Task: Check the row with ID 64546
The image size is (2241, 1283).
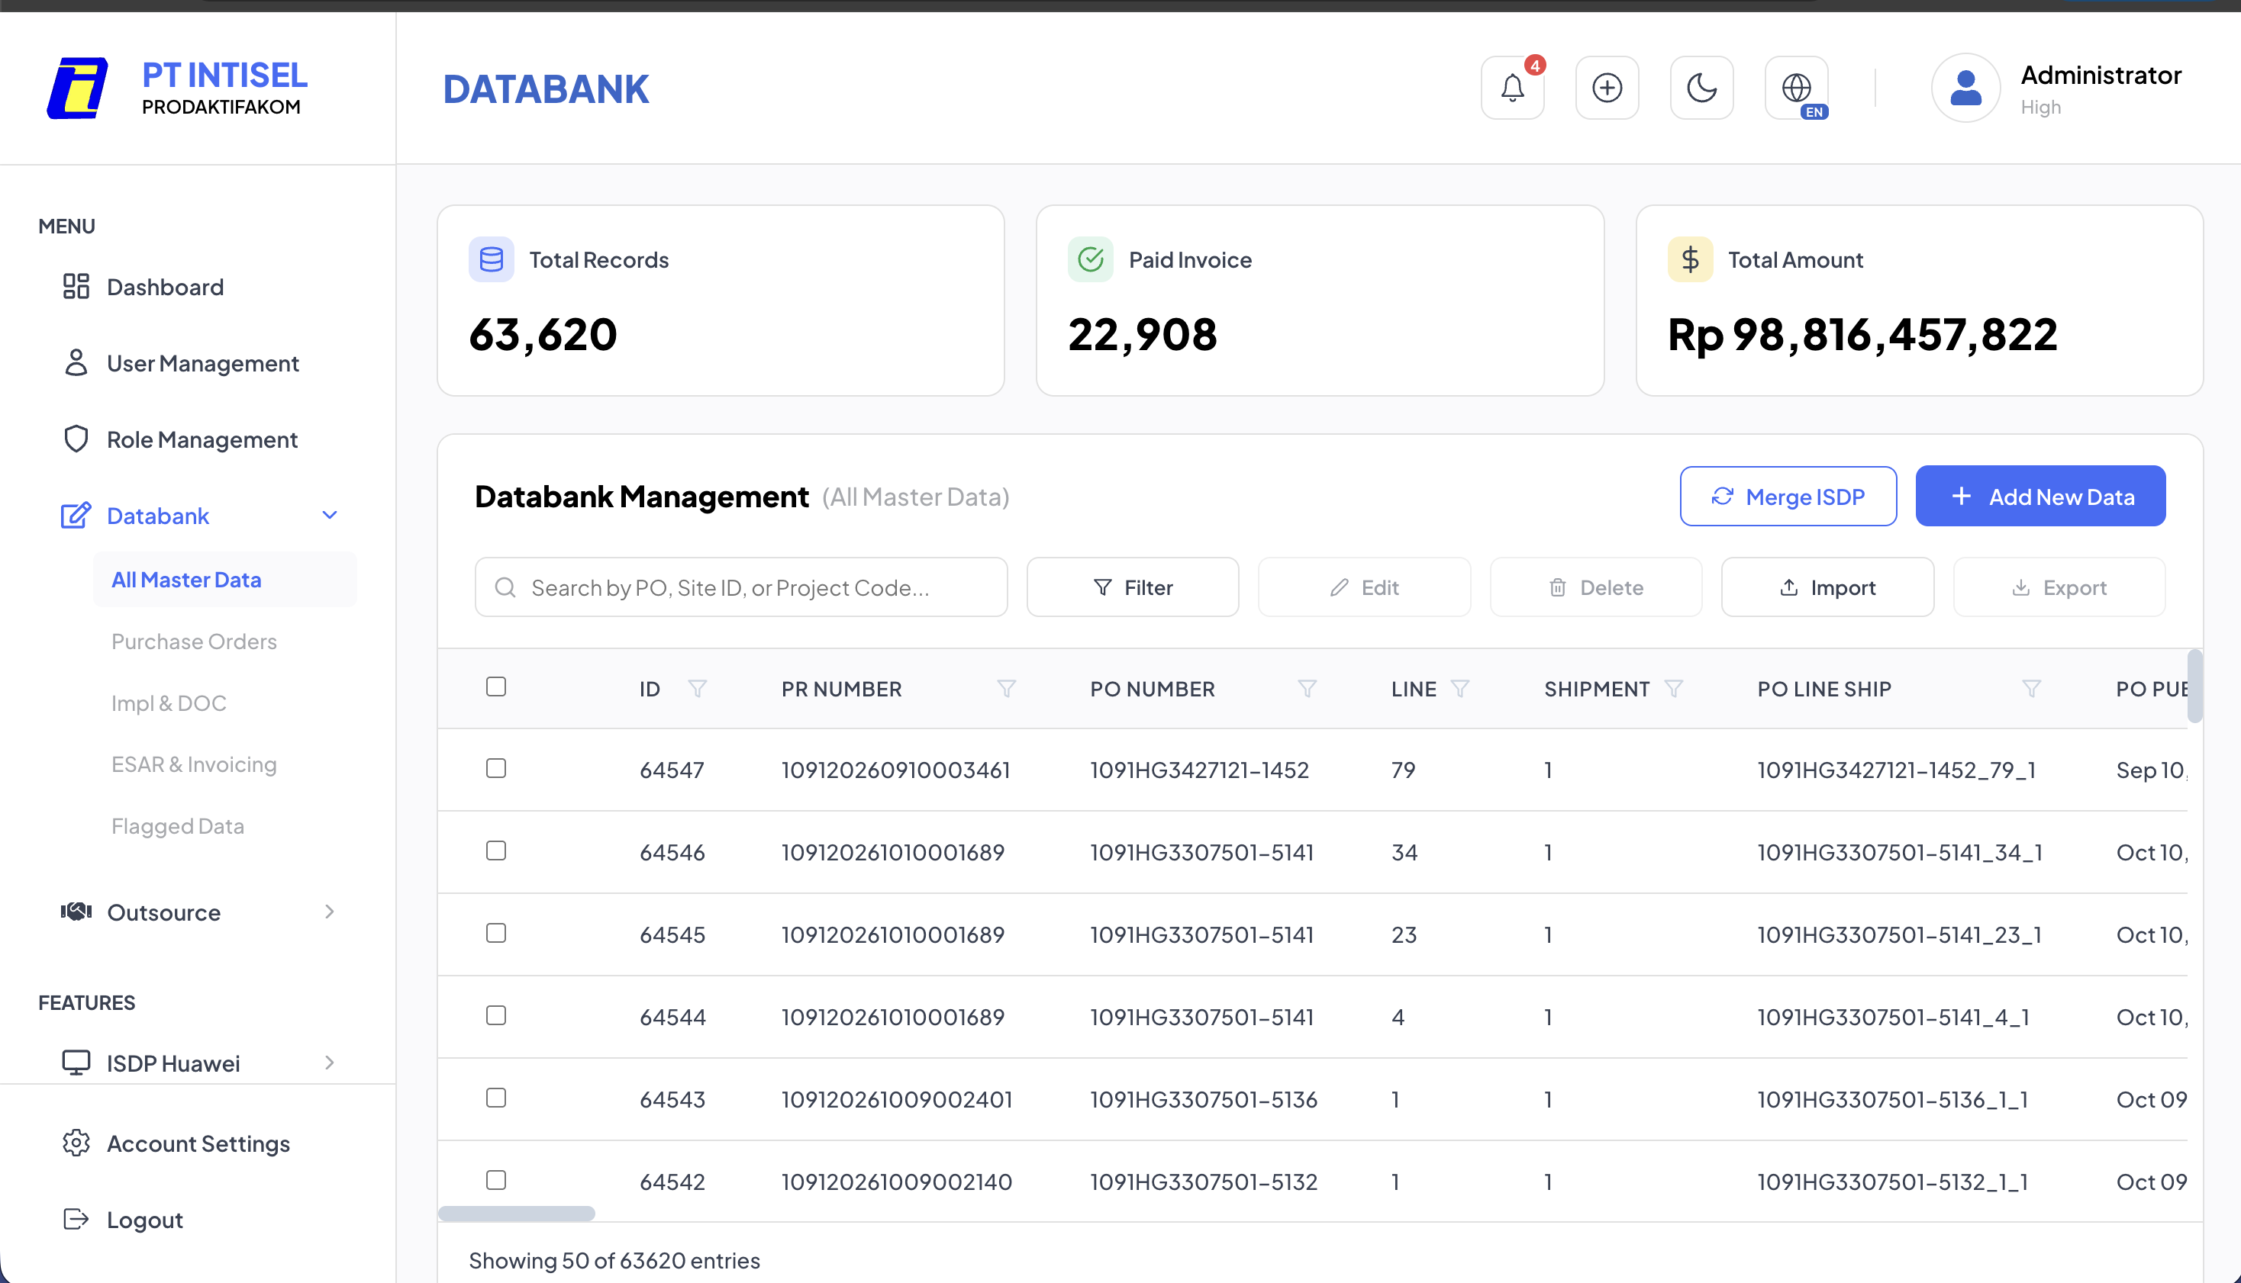Action: (x=496, y=851)
